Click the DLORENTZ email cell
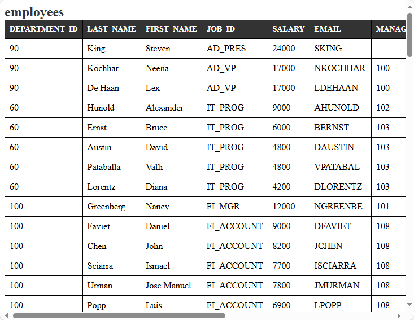 point(338,187)
